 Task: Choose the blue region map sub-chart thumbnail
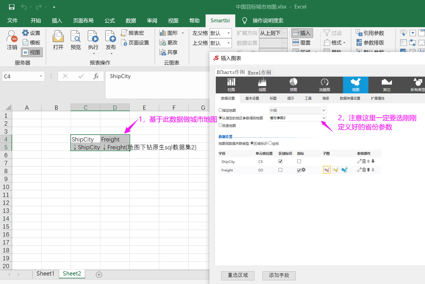(x=344, y=170)
